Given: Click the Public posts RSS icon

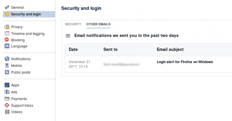Looking at the screenshot, I should [x=7, y=72].
